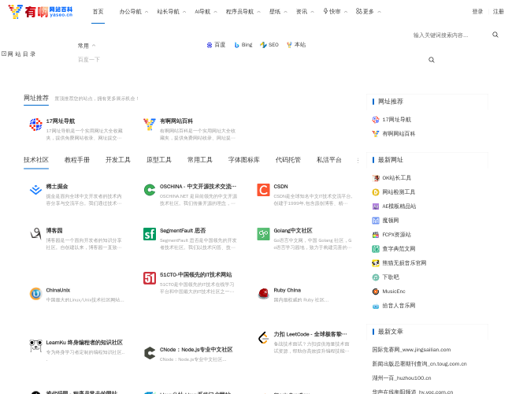Click the FCPX资源站 sidebar link
Image resolution: width=512 pixels, height=394 pixels.
[397, 235]
